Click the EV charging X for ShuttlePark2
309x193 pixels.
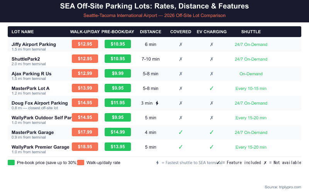[x=212, y=59]
